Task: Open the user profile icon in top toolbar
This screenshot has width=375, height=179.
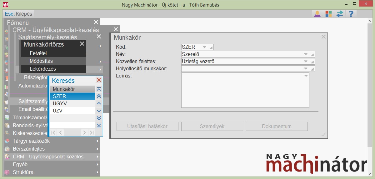Action: pos(317,14)
